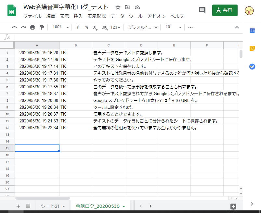
Task: Open the comment history icon near Share
Action: point(202,10)
